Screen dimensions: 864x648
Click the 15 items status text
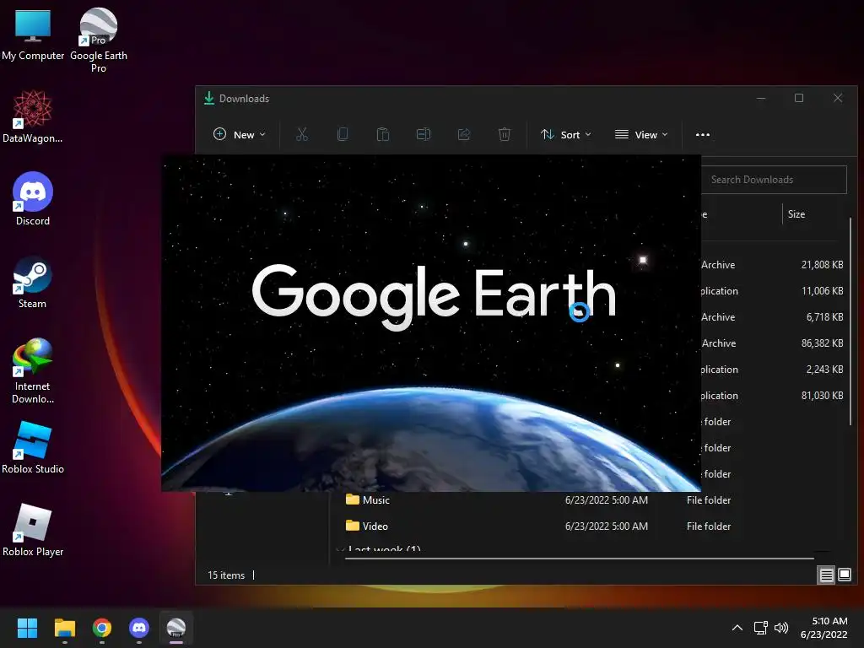click(x=226, y=575)
